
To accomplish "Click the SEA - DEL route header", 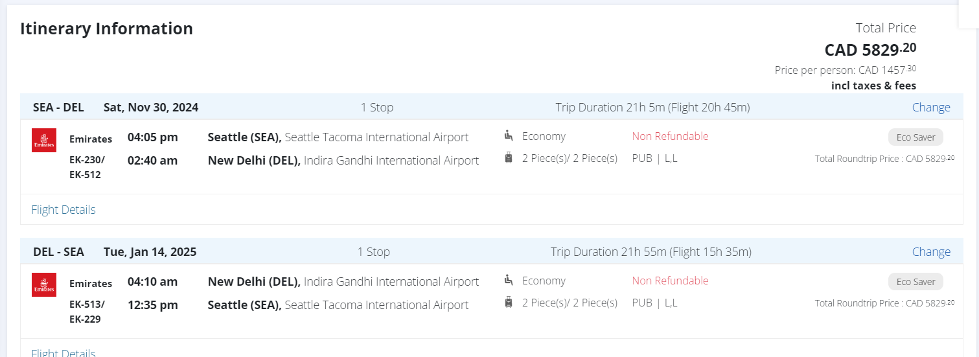I will 58,107.
